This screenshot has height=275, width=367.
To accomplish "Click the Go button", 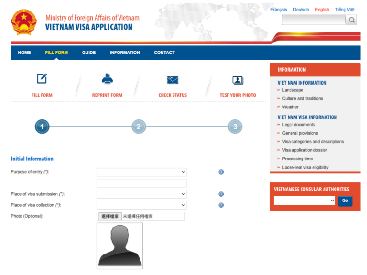I will tap(345, 201).
